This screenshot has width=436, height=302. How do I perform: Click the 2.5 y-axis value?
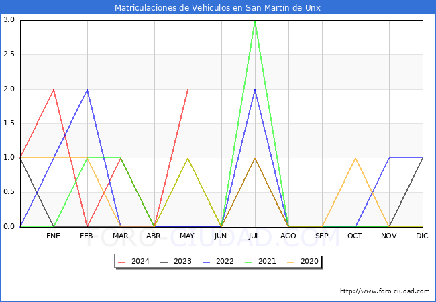(9, 54)
